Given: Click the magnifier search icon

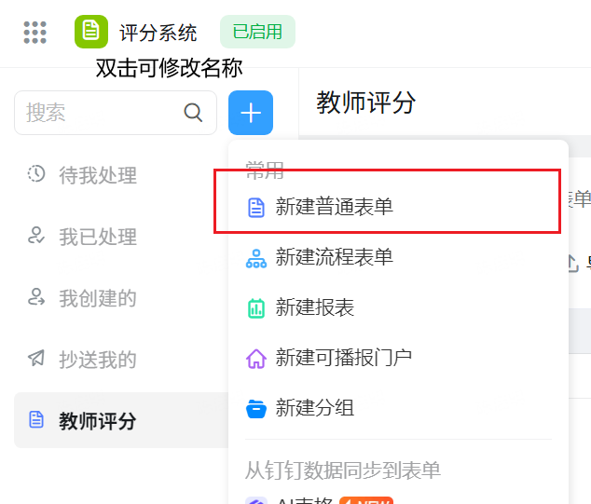Looking at the screenshot, I should coord(194,114).
